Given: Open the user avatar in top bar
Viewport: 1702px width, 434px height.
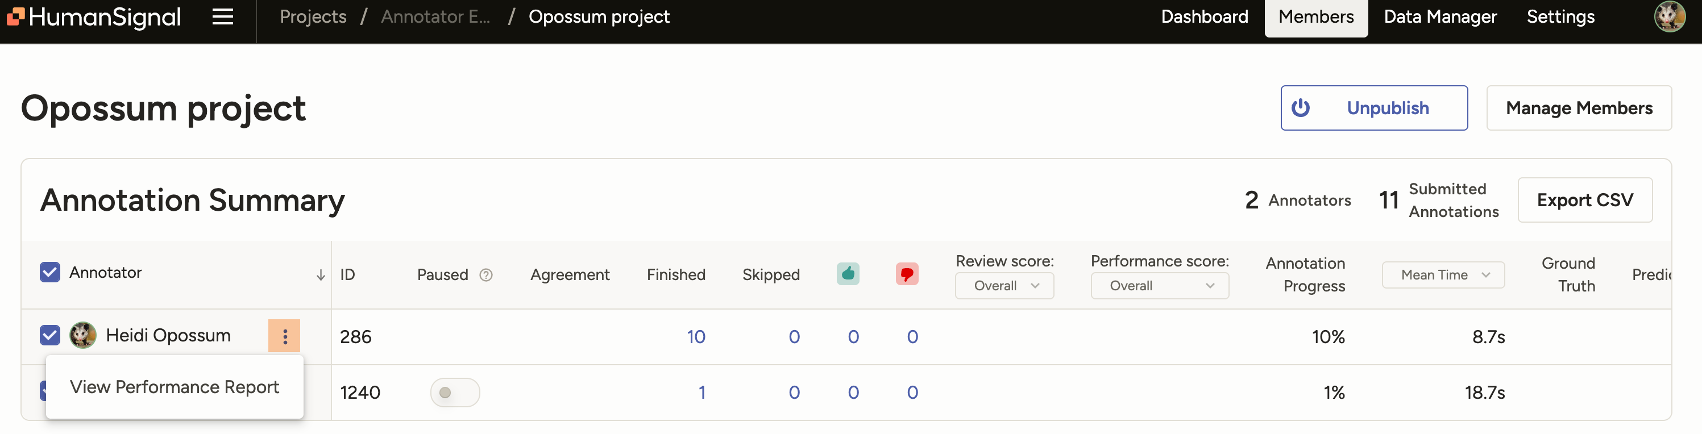Looking at the screenshot, I should (1669, 17).
